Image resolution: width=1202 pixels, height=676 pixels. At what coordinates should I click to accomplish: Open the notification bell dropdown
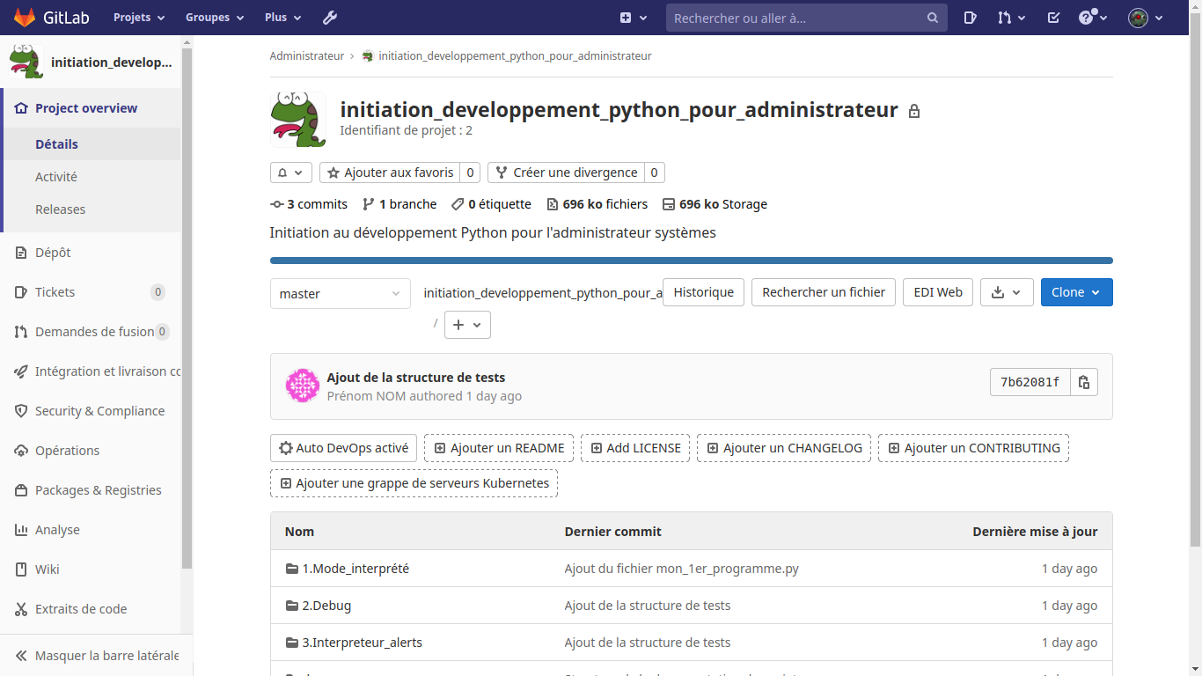(290, 173)
